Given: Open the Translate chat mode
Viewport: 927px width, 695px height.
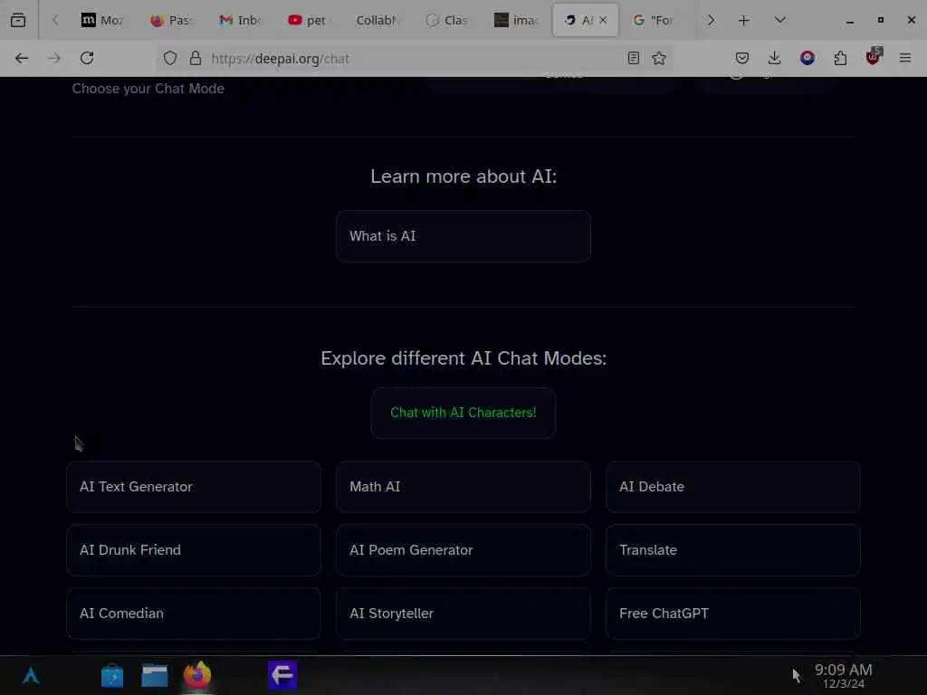Looking at the screenshot, I should tap(732, 549).
